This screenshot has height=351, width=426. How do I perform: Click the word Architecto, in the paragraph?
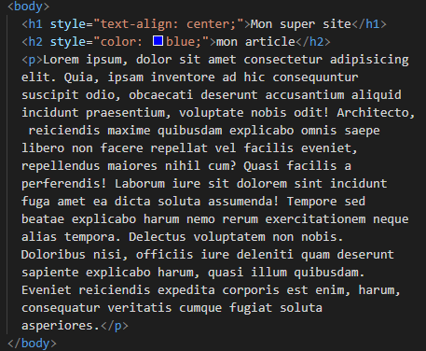[376, 113]
